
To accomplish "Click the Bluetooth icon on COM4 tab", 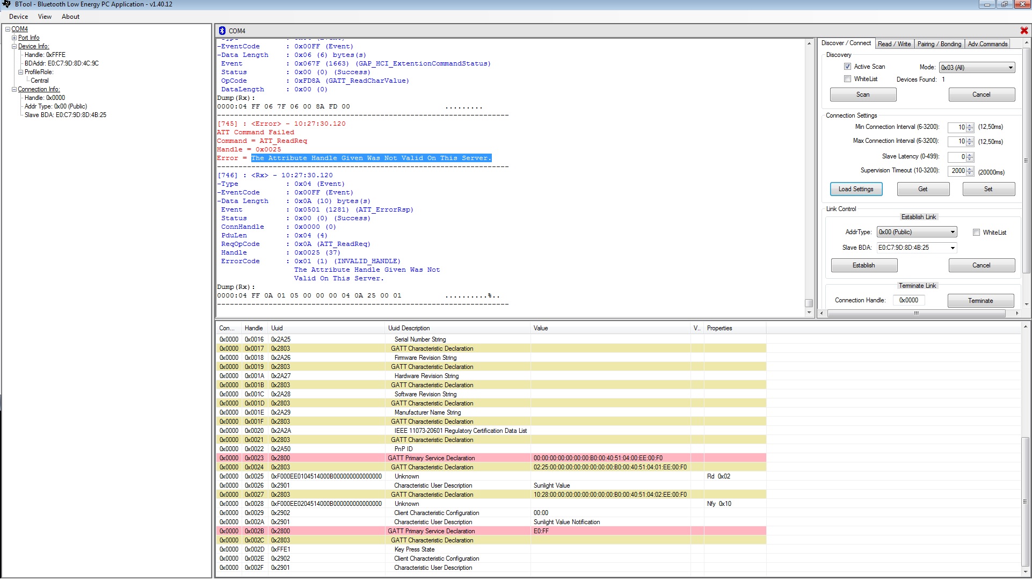I will coord(222,31).
